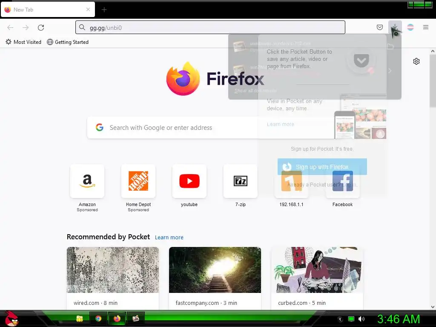
Task: Open the Firefox account avatar
Action: 410,27
